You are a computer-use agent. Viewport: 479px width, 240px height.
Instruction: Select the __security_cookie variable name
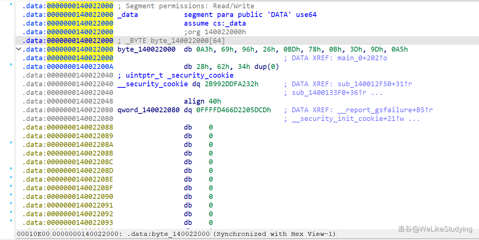click(152, 84)
